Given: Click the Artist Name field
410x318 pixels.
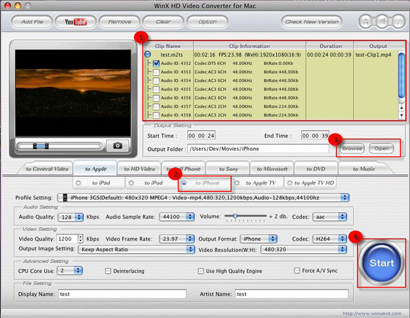Looking at the screenshot, I should click(291, 293).
